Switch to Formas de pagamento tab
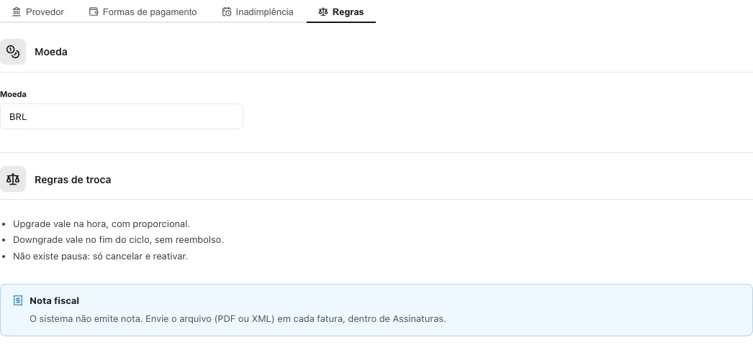This screenshot has height=360, width=753. tap(143, 12)
